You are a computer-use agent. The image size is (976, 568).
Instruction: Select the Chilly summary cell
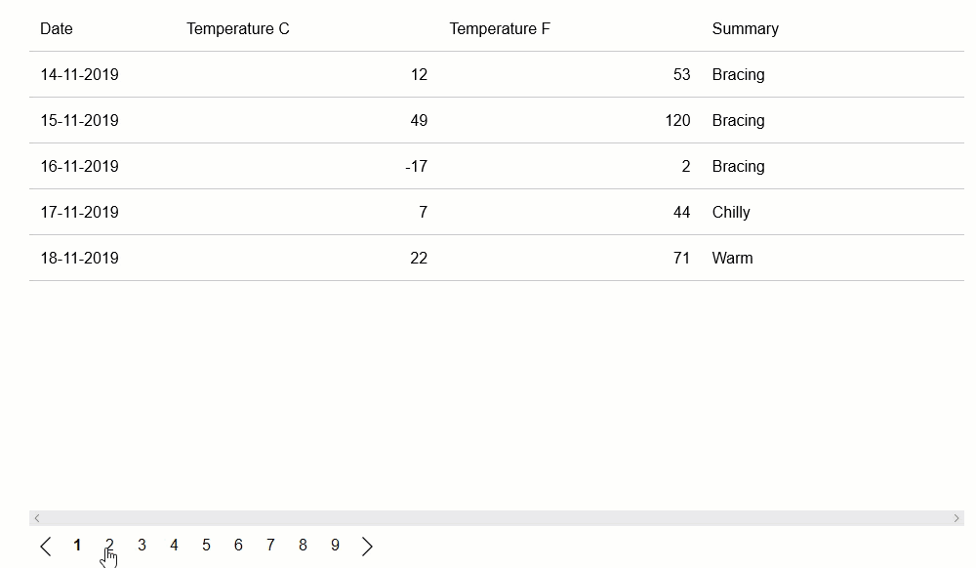pos(731,213)
